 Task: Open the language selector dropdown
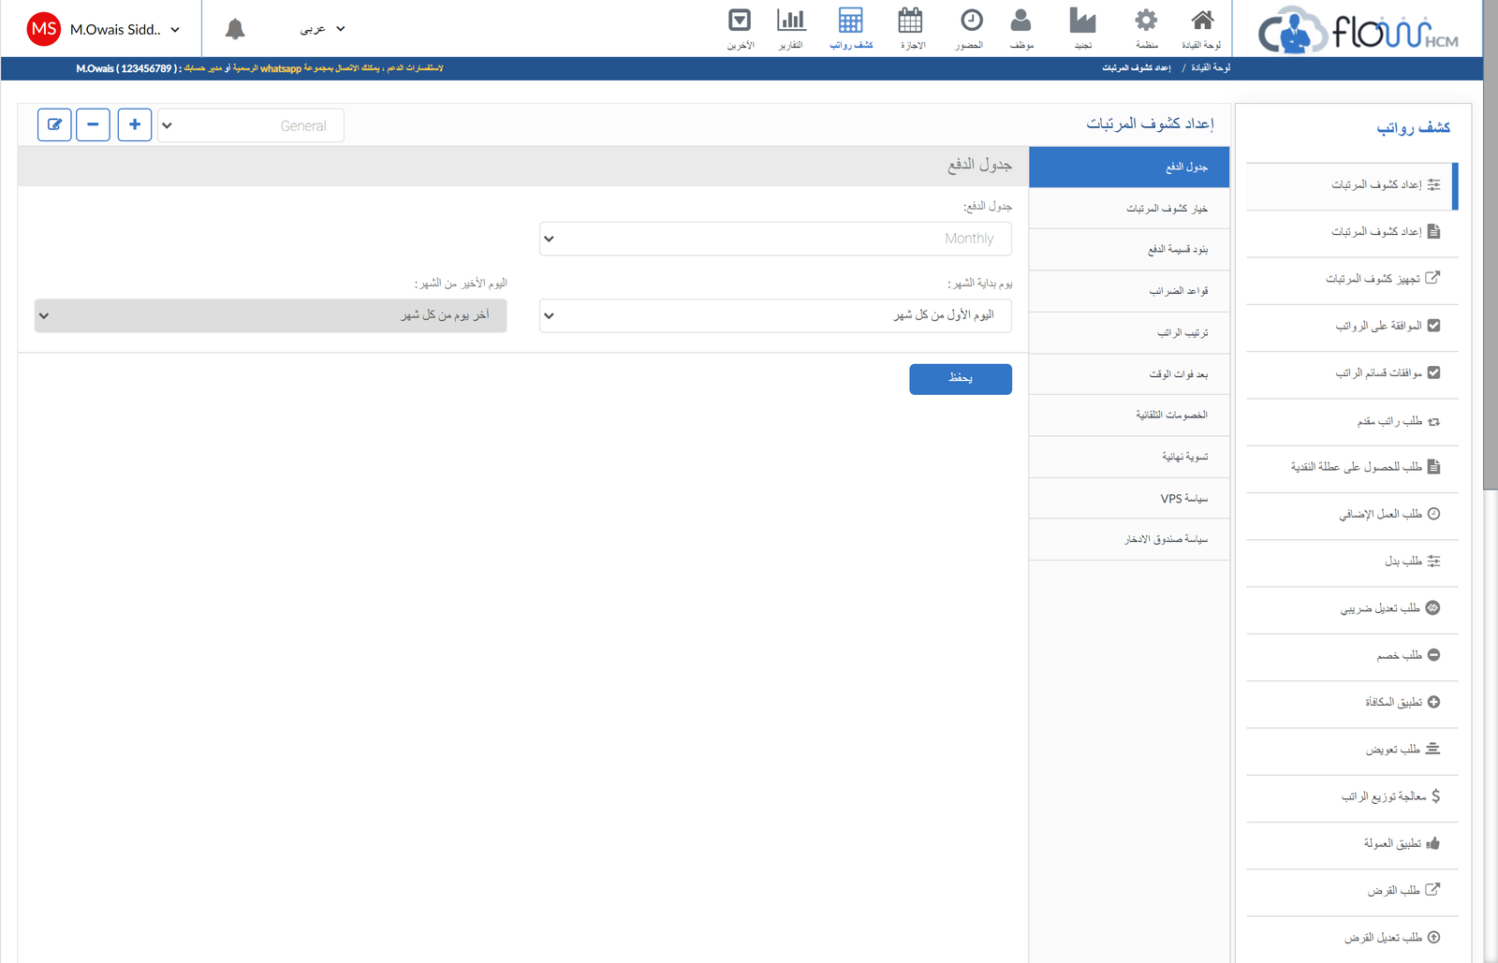[x=322, y=29]
